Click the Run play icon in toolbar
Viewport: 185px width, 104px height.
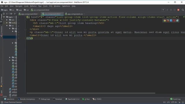tap(167, 10)
